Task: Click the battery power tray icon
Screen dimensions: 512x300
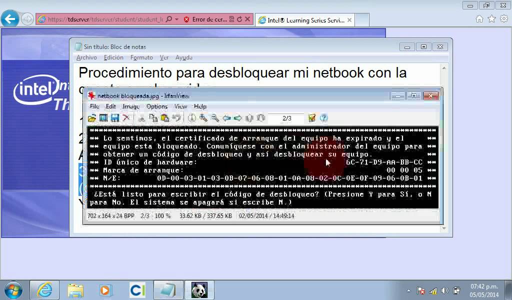Action: tap(456, 290)
